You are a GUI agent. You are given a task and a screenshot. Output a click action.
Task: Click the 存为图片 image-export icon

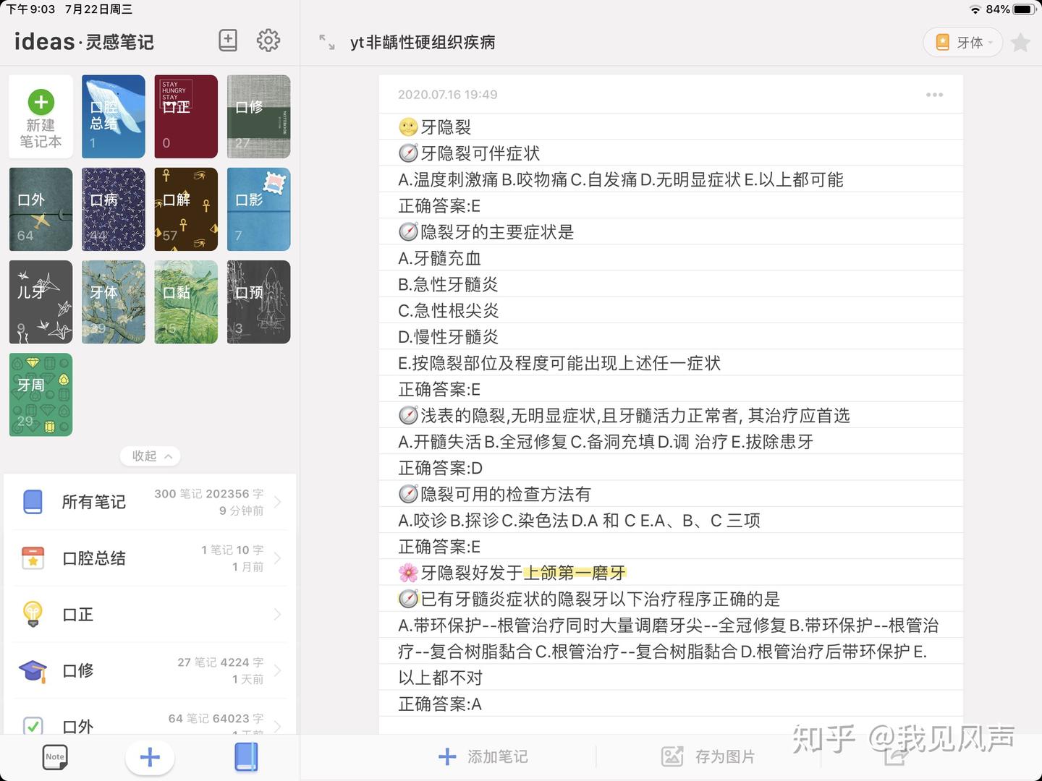click(672, 756)
